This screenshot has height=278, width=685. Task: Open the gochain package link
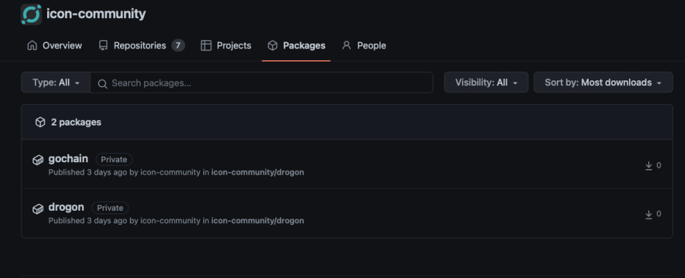point(68,159)
